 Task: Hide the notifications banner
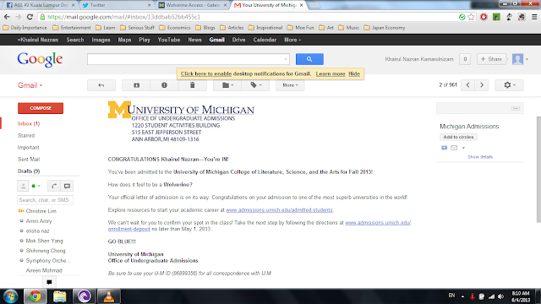354,73
